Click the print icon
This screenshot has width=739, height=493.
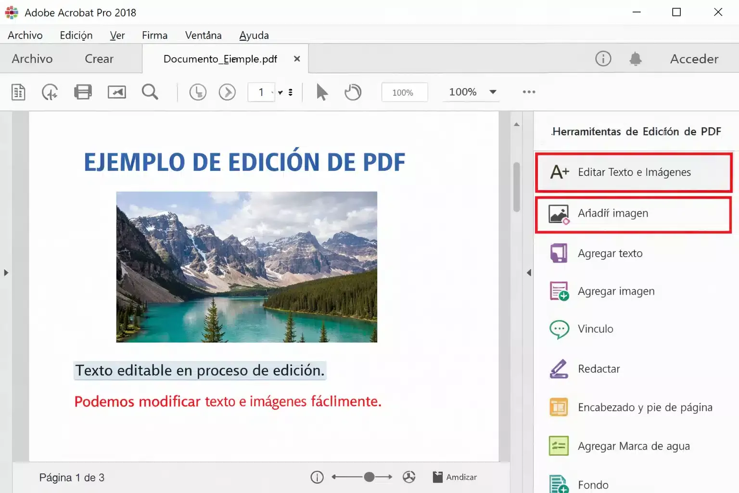[83, 91]
